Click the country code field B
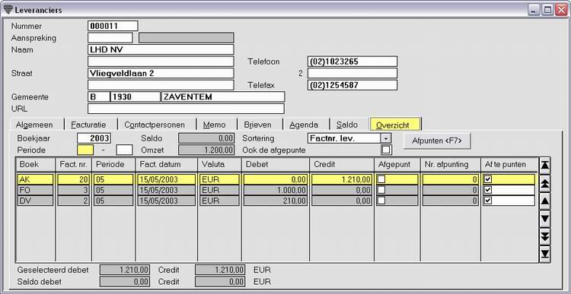Image resolution: width=571 pixels, height=294 pixels. (x=98, y=96)
